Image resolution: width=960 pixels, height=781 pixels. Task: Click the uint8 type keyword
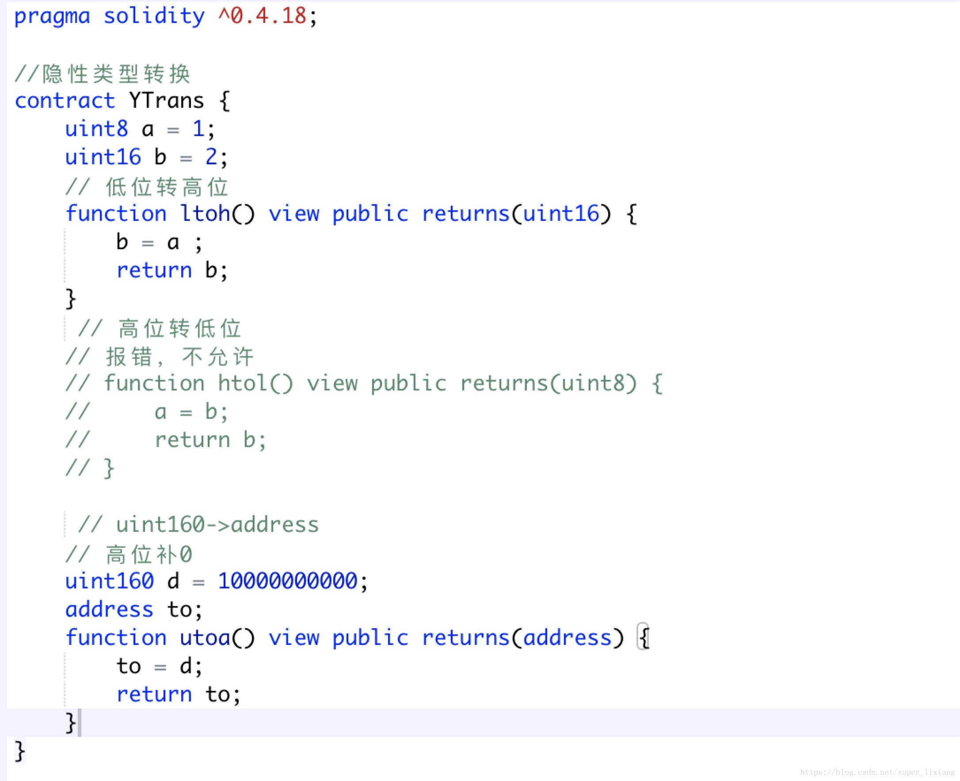[x=96, y=129]
